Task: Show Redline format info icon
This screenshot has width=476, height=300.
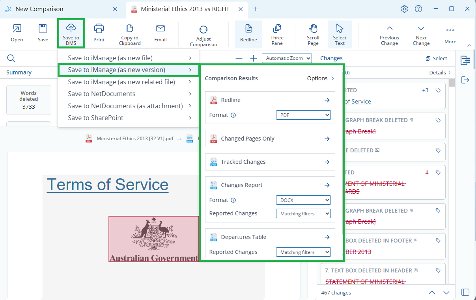Action: pyautogui.click(x=233, y=115)
